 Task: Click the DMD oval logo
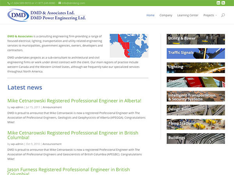pos(18,15)
